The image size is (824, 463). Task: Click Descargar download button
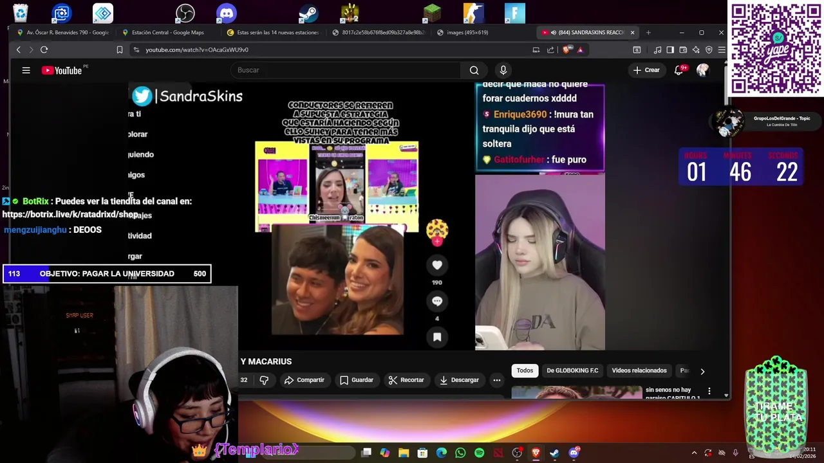tap(459, 380)
